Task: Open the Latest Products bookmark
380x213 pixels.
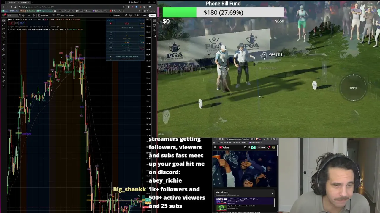Action: (67, 11)
